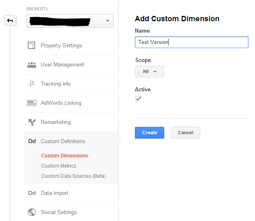Go to the Tracking Info label

pos(56,84)
